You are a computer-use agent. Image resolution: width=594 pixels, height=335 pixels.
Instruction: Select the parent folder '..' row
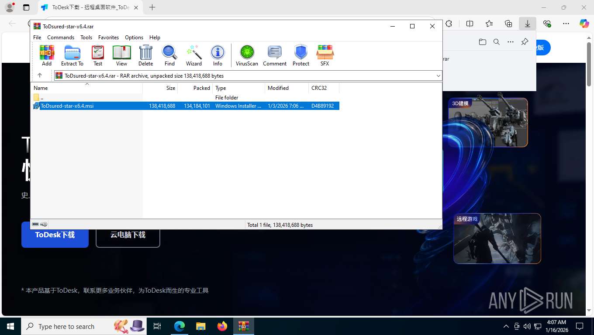tap(185, 97)
